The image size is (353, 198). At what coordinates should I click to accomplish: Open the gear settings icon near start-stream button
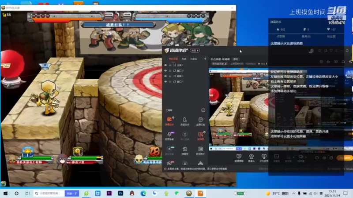point(331,158)
